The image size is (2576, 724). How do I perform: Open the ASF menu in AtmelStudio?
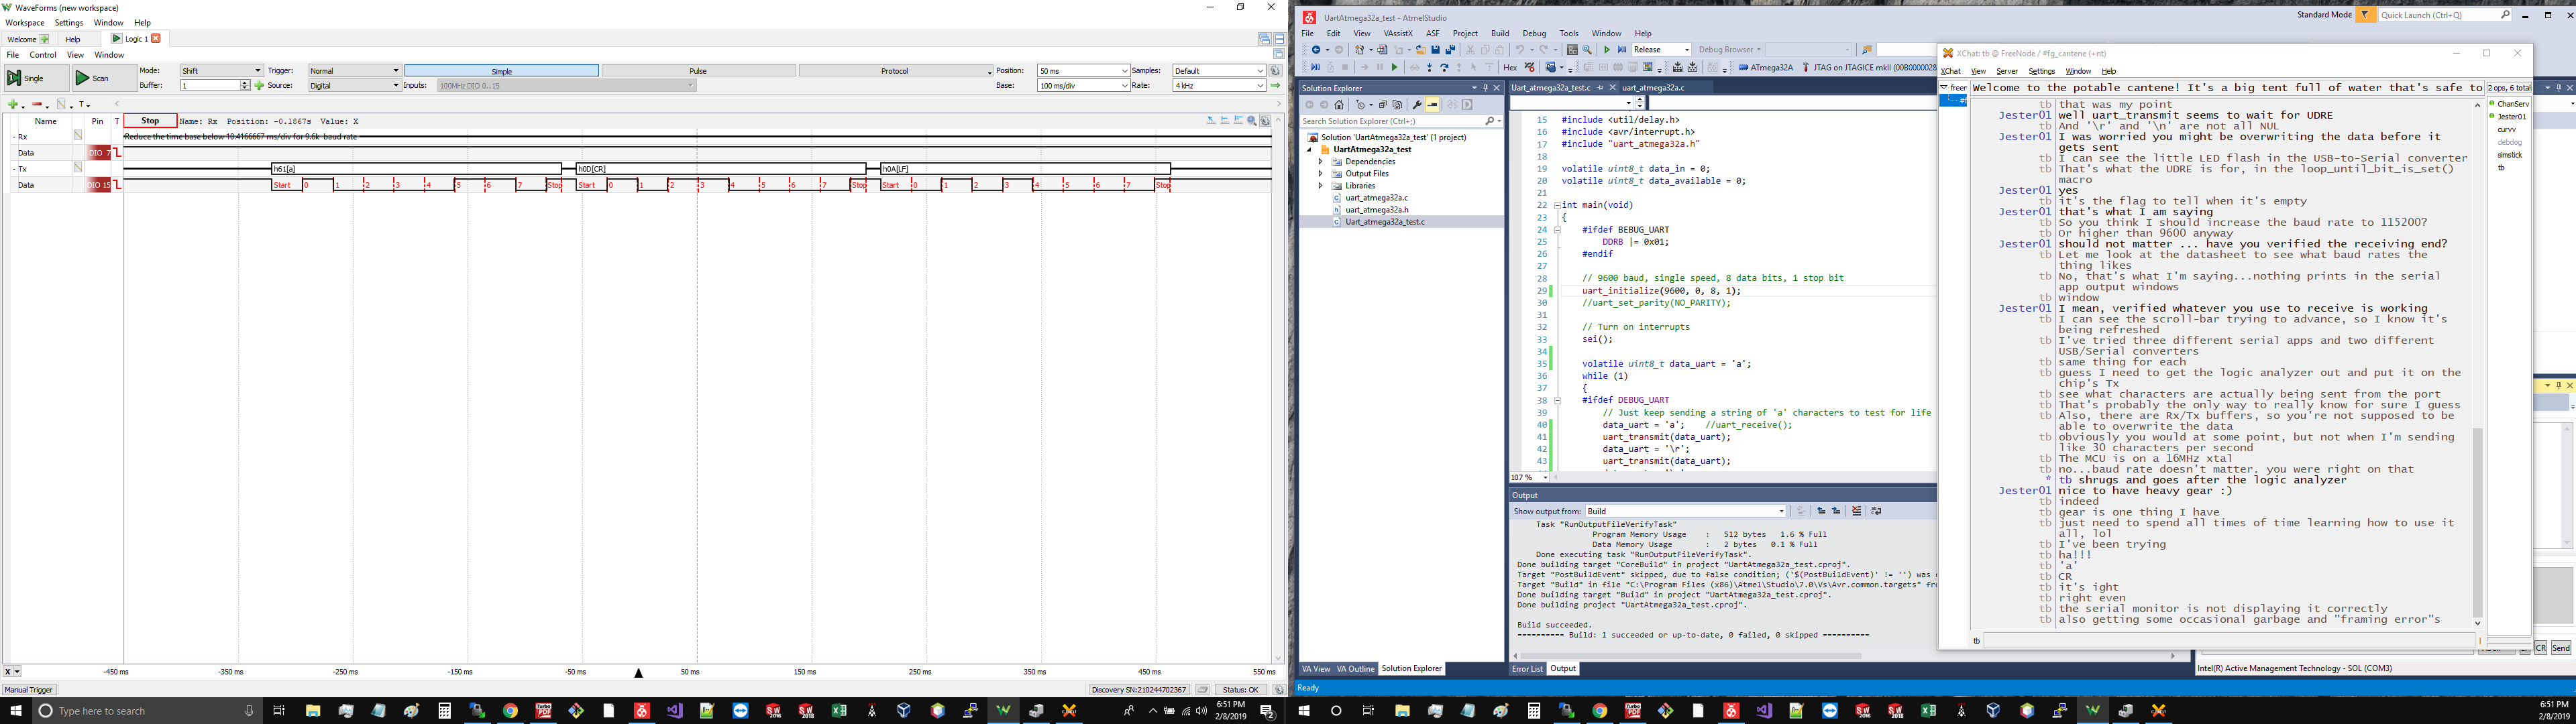[1433, 33]
